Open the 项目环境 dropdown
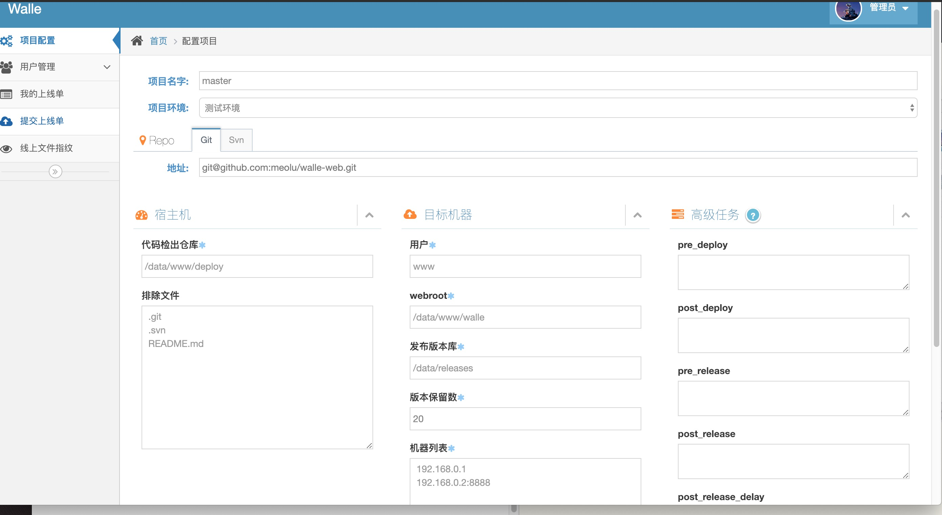 click(x=558, y=108)
